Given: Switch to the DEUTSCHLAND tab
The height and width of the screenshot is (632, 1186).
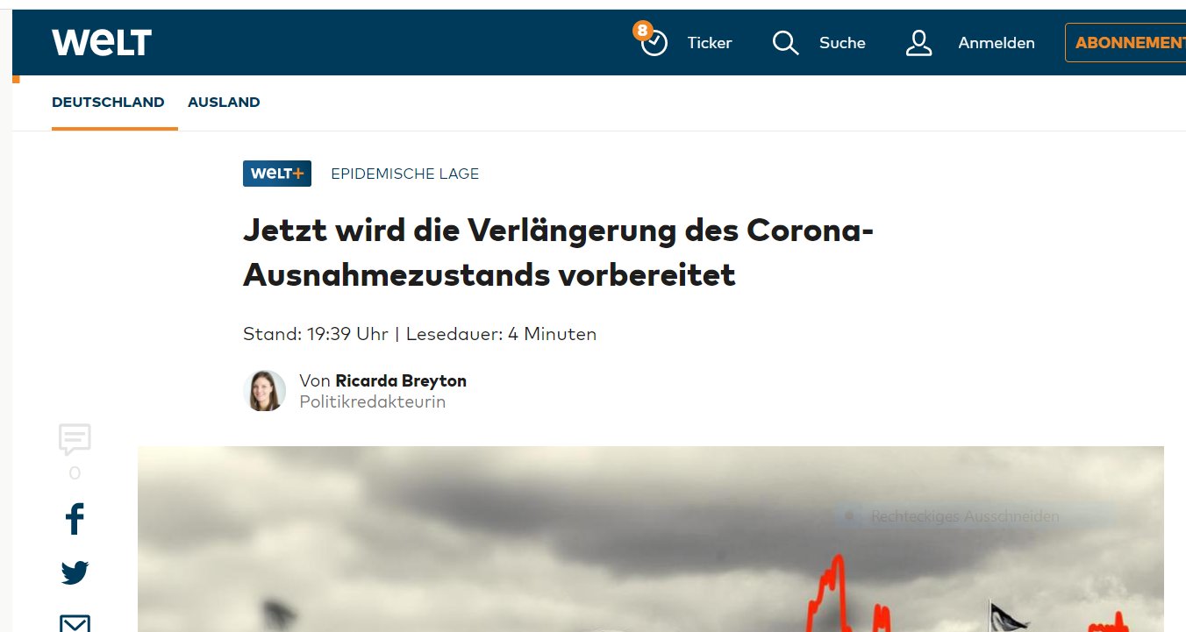Looking at the screenshot, I should click(108, 102).
